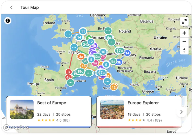Select green stop marker 20
The width and height of the screenshot is (193, 135).
click(85, 61)
